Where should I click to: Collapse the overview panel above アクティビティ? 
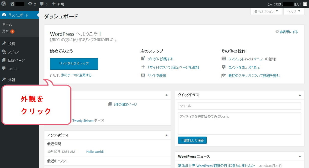pos(167,95)
